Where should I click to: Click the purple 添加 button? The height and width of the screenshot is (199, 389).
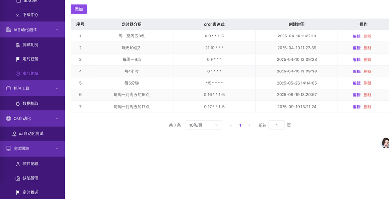pos(79,9)
